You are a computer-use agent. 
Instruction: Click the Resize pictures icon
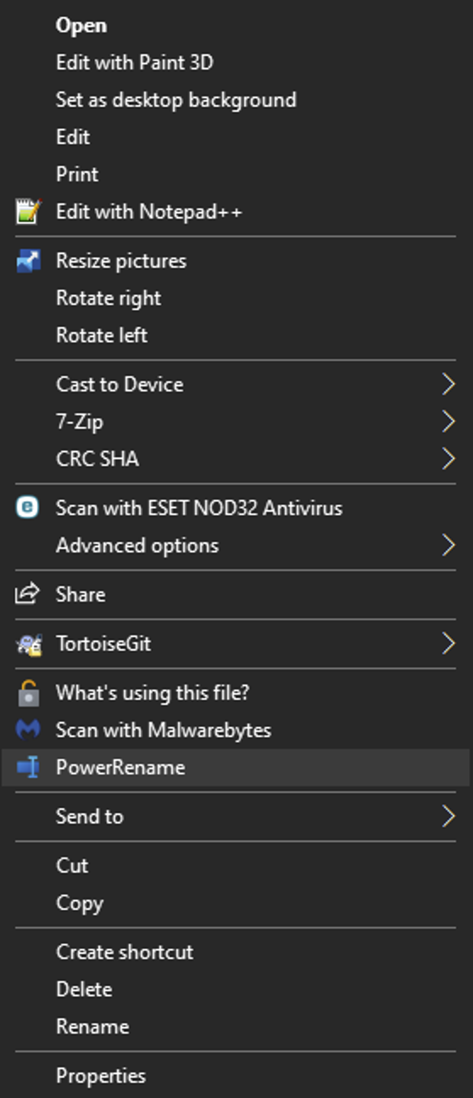(x=28, y=261)
